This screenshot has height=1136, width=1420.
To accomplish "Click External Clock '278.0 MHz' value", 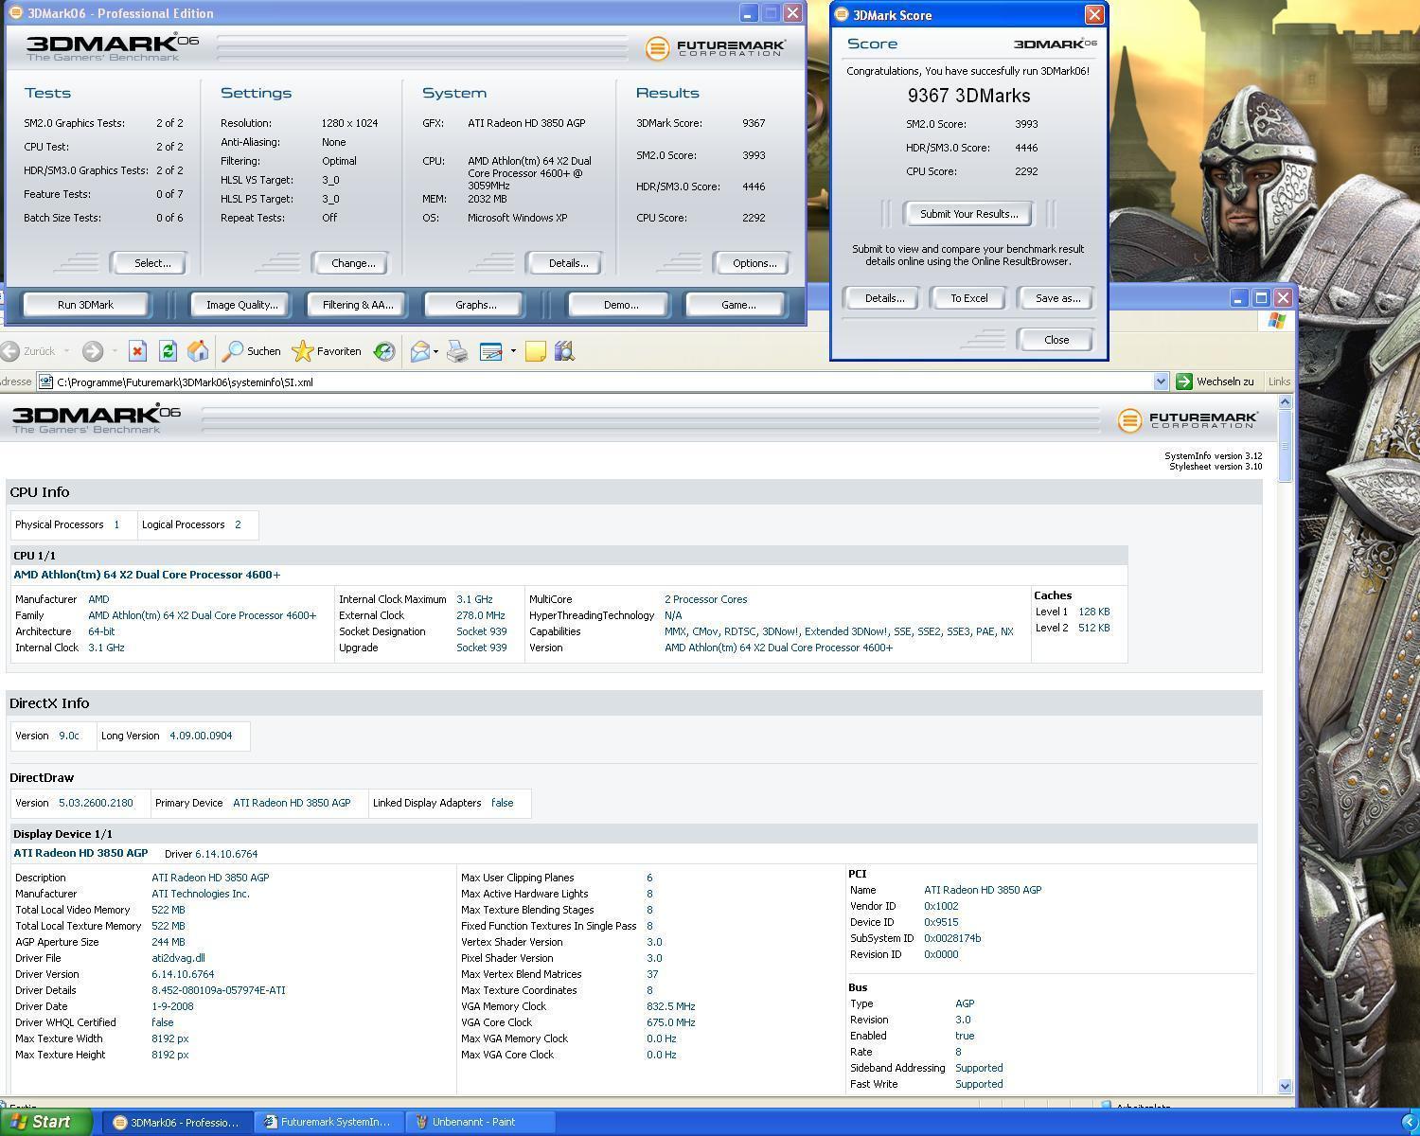I will point(481,615).
